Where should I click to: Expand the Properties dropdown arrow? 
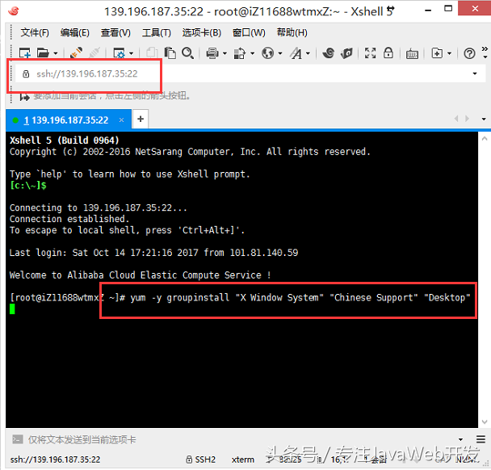(x=131, y=53)
